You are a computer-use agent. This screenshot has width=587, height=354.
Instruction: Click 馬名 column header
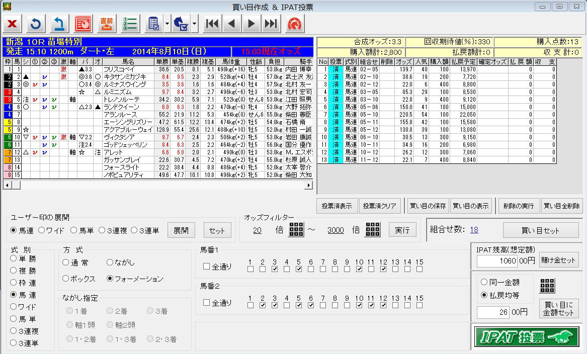[128, 62]
